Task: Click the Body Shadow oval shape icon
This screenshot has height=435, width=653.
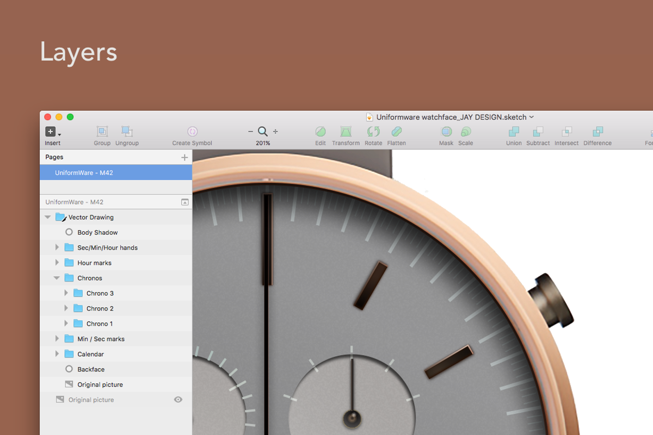Action: tap(69, 232)
